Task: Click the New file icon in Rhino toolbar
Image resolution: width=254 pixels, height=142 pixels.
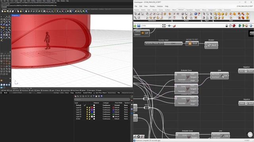Action: (2, 11)
